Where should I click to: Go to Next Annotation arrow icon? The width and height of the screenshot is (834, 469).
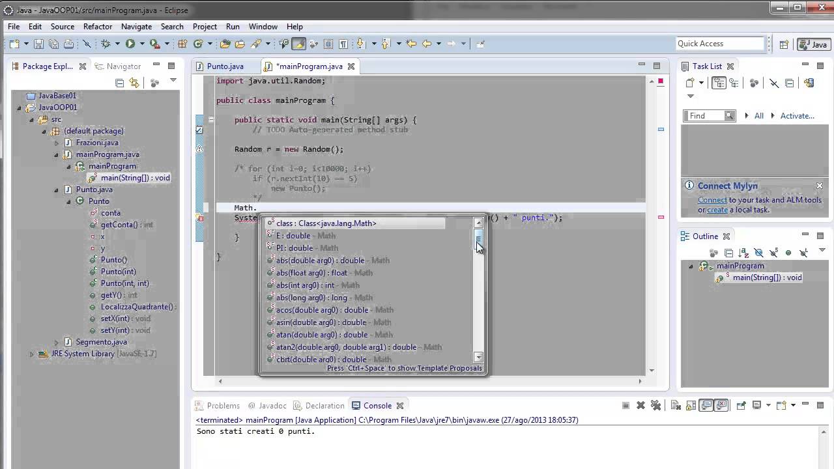360,44
